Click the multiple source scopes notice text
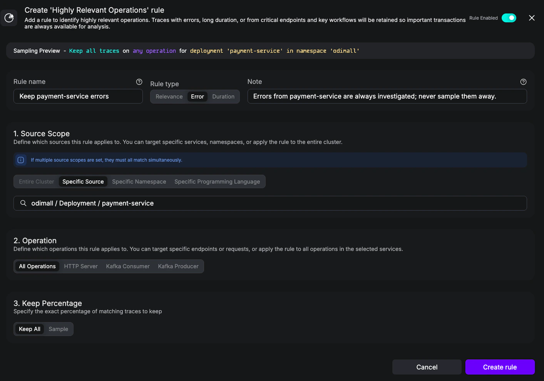Viewport: 544px width, 381px height. click(x=107, y=160)
